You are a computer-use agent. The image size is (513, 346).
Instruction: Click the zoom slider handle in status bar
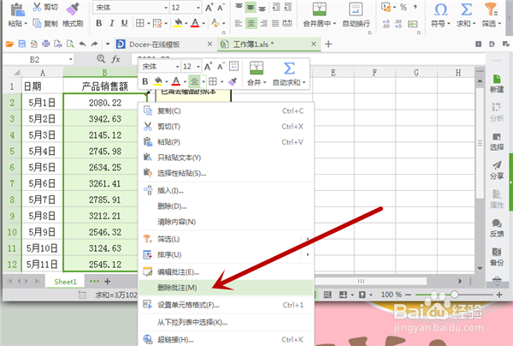pyautogui.click(x=454, y=295)
